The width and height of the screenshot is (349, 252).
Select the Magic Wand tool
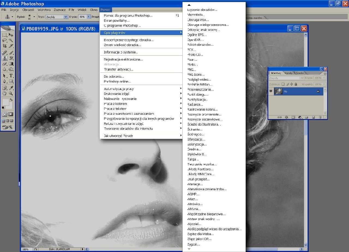(x=11, y=40)
